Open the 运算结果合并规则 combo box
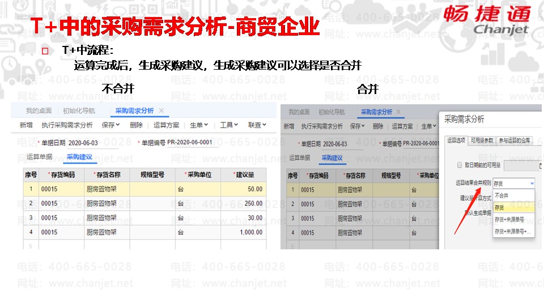Viewport: 544px width, 306px height. (513, 184)
